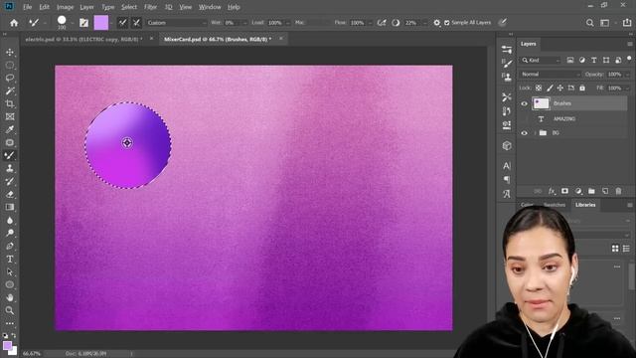Hide the Brushes layer
The width and height of the screenshot is (636, 358).
tap(524, 103)
